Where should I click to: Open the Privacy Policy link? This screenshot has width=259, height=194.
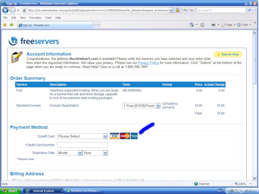(148, 63)
